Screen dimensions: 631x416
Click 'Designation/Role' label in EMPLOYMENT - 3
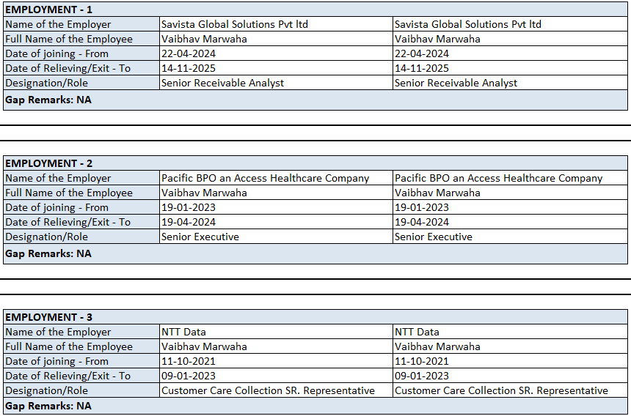[x=81, y=390]
